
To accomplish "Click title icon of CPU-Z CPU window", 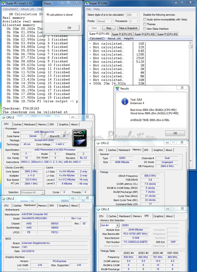I will coord(4,117).
